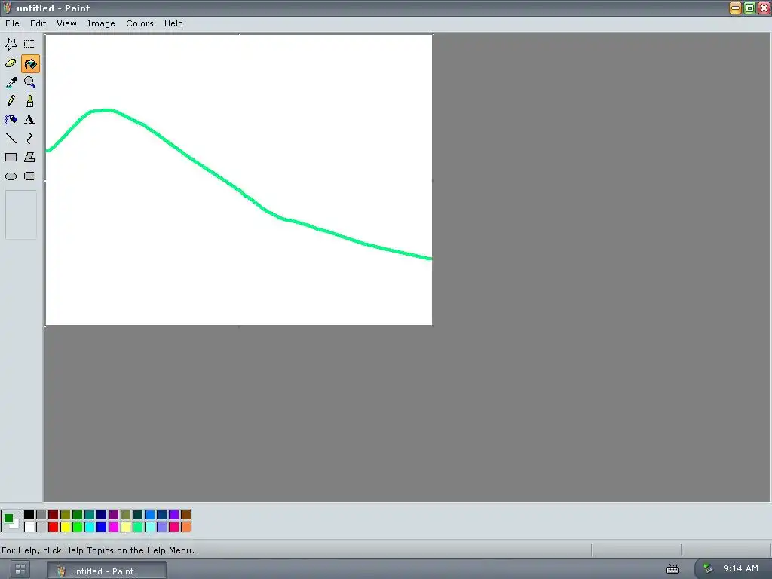Open the Image menu
The width and height of the screenshot is (772, 579).
click(x=101, y=23)
